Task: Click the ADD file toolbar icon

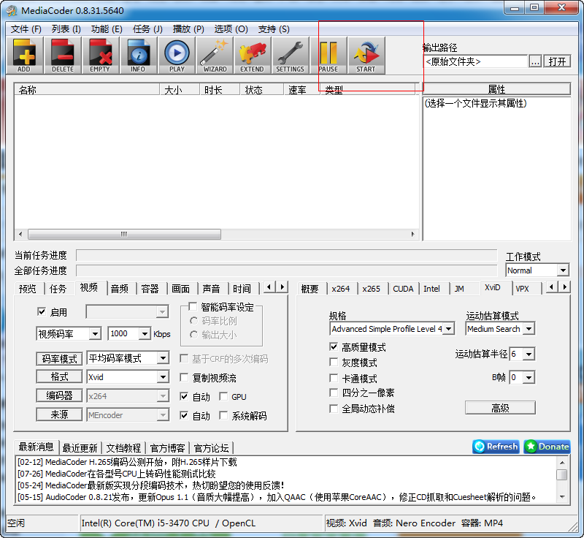Action: point(25,55)
